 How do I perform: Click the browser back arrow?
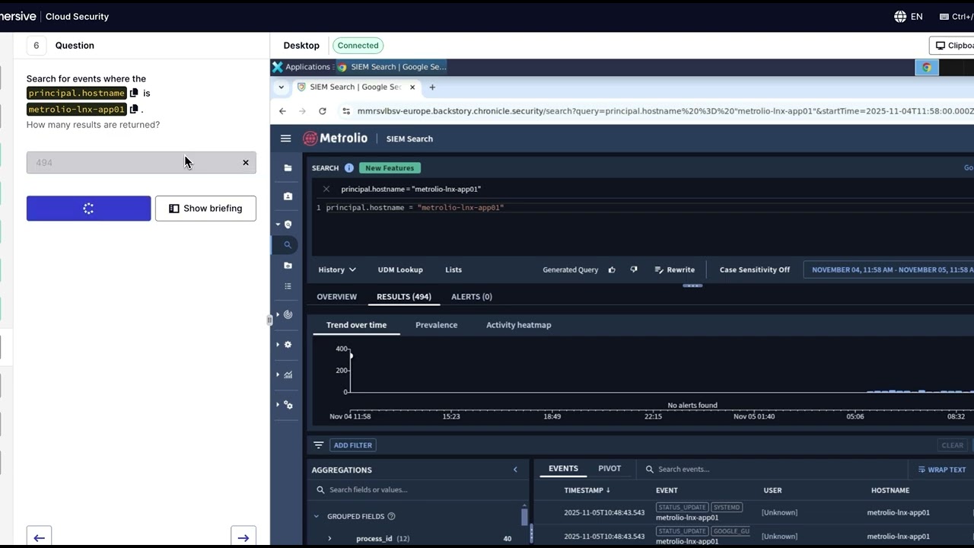[x=282, y=111]
